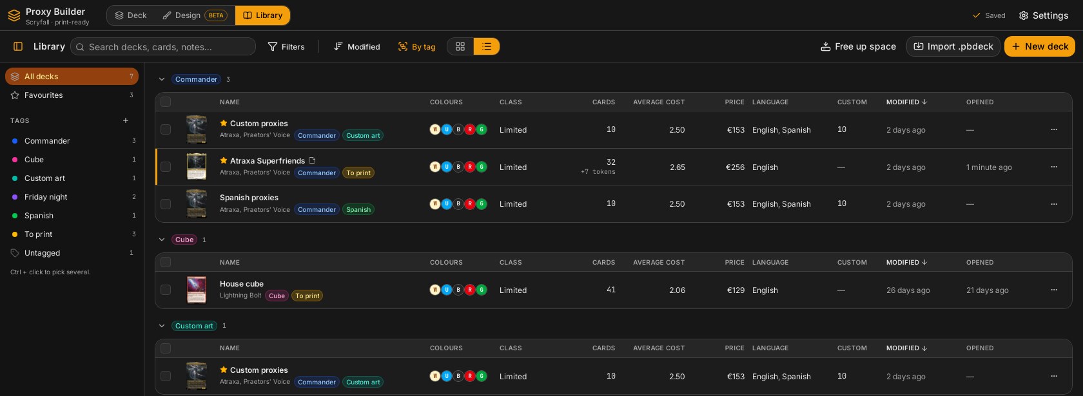1083x396 pixels.
Task: Sort Custom art table by Modified column
Action: tap(906, 348)
